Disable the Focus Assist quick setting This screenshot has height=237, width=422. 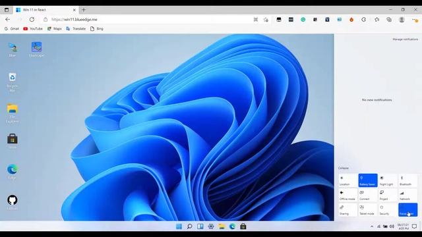click(408, 210)
